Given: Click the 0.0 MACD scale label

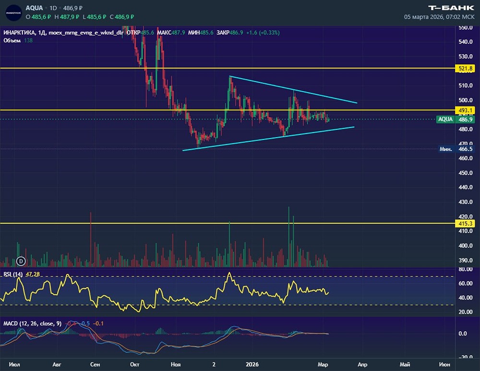Looking at the screenshot, I should click(463, 334).
